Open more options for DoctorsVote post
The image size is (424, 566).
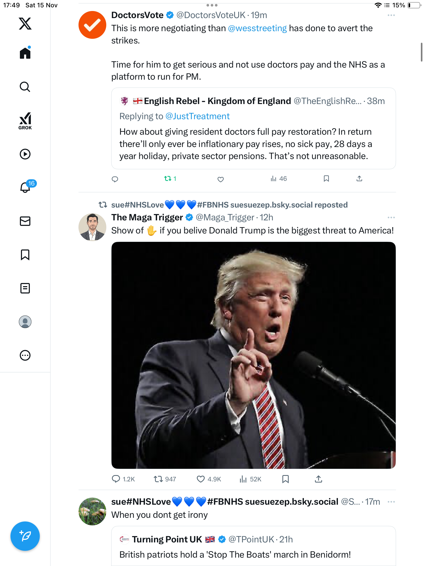(x=391, y=15)
